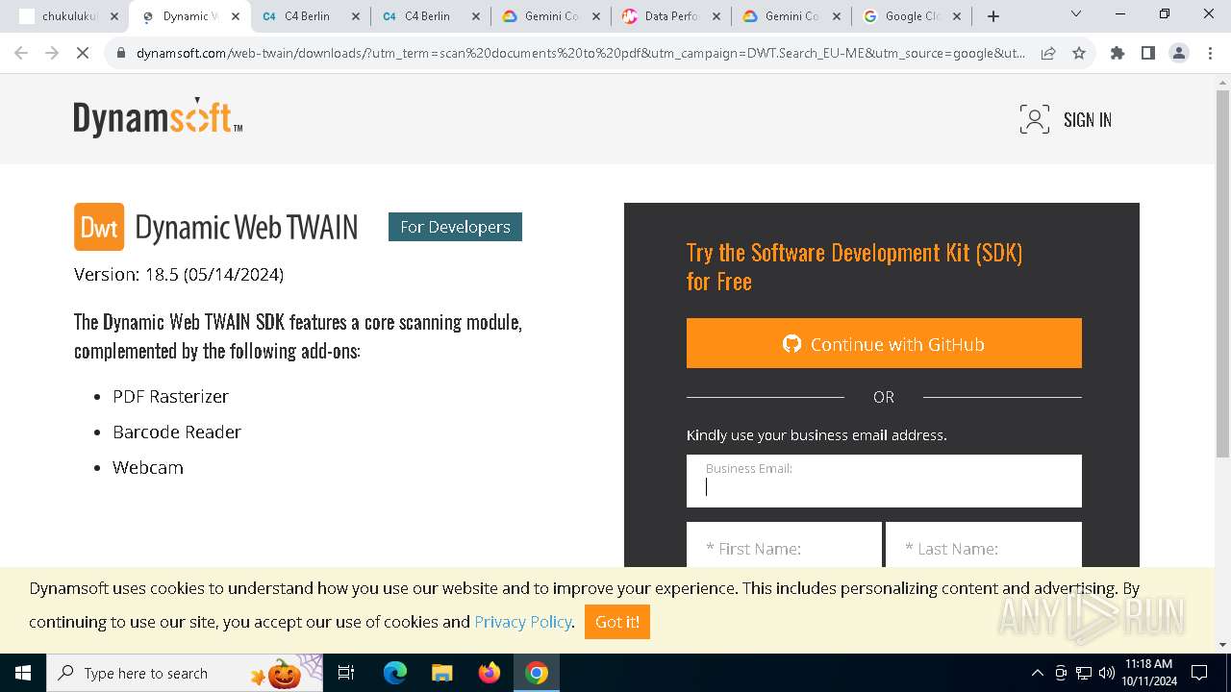Close the Dynamic Web TWAIN tab
This screenshot has width=1231, height=692.
point(235,16)
